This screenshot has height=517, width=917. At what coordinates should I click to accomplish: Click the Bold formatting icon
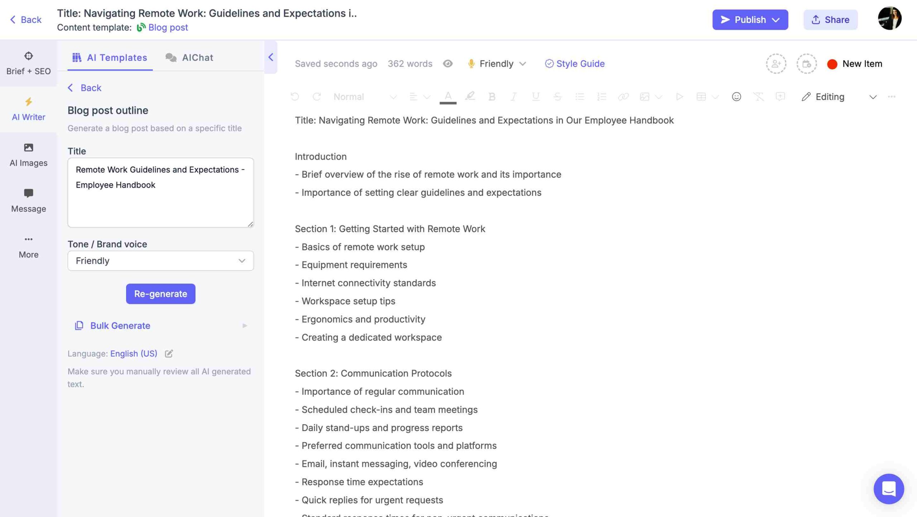tap(491, 96)
